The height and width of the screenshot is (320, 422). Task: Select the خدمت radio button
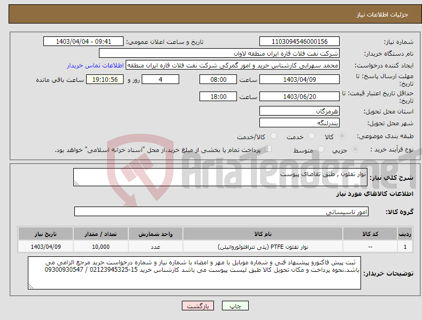coord(311,136)
